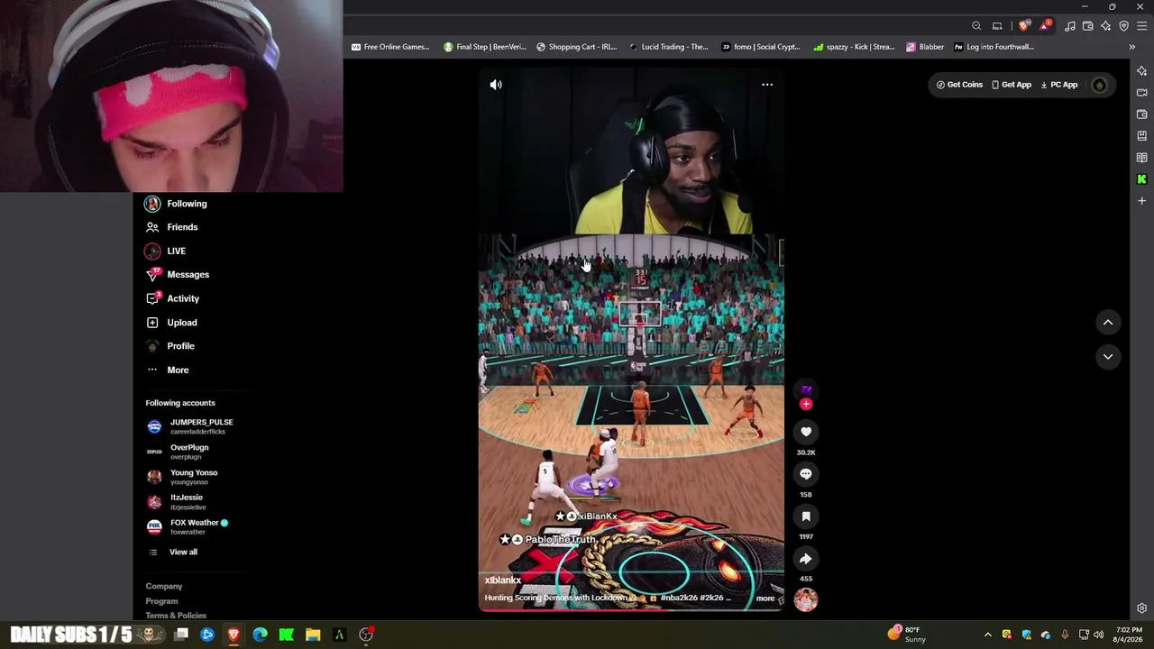1154x649 pixels.
Task: Open the Leo AI sparkle toolbar icon
Action: point(1106,26)
